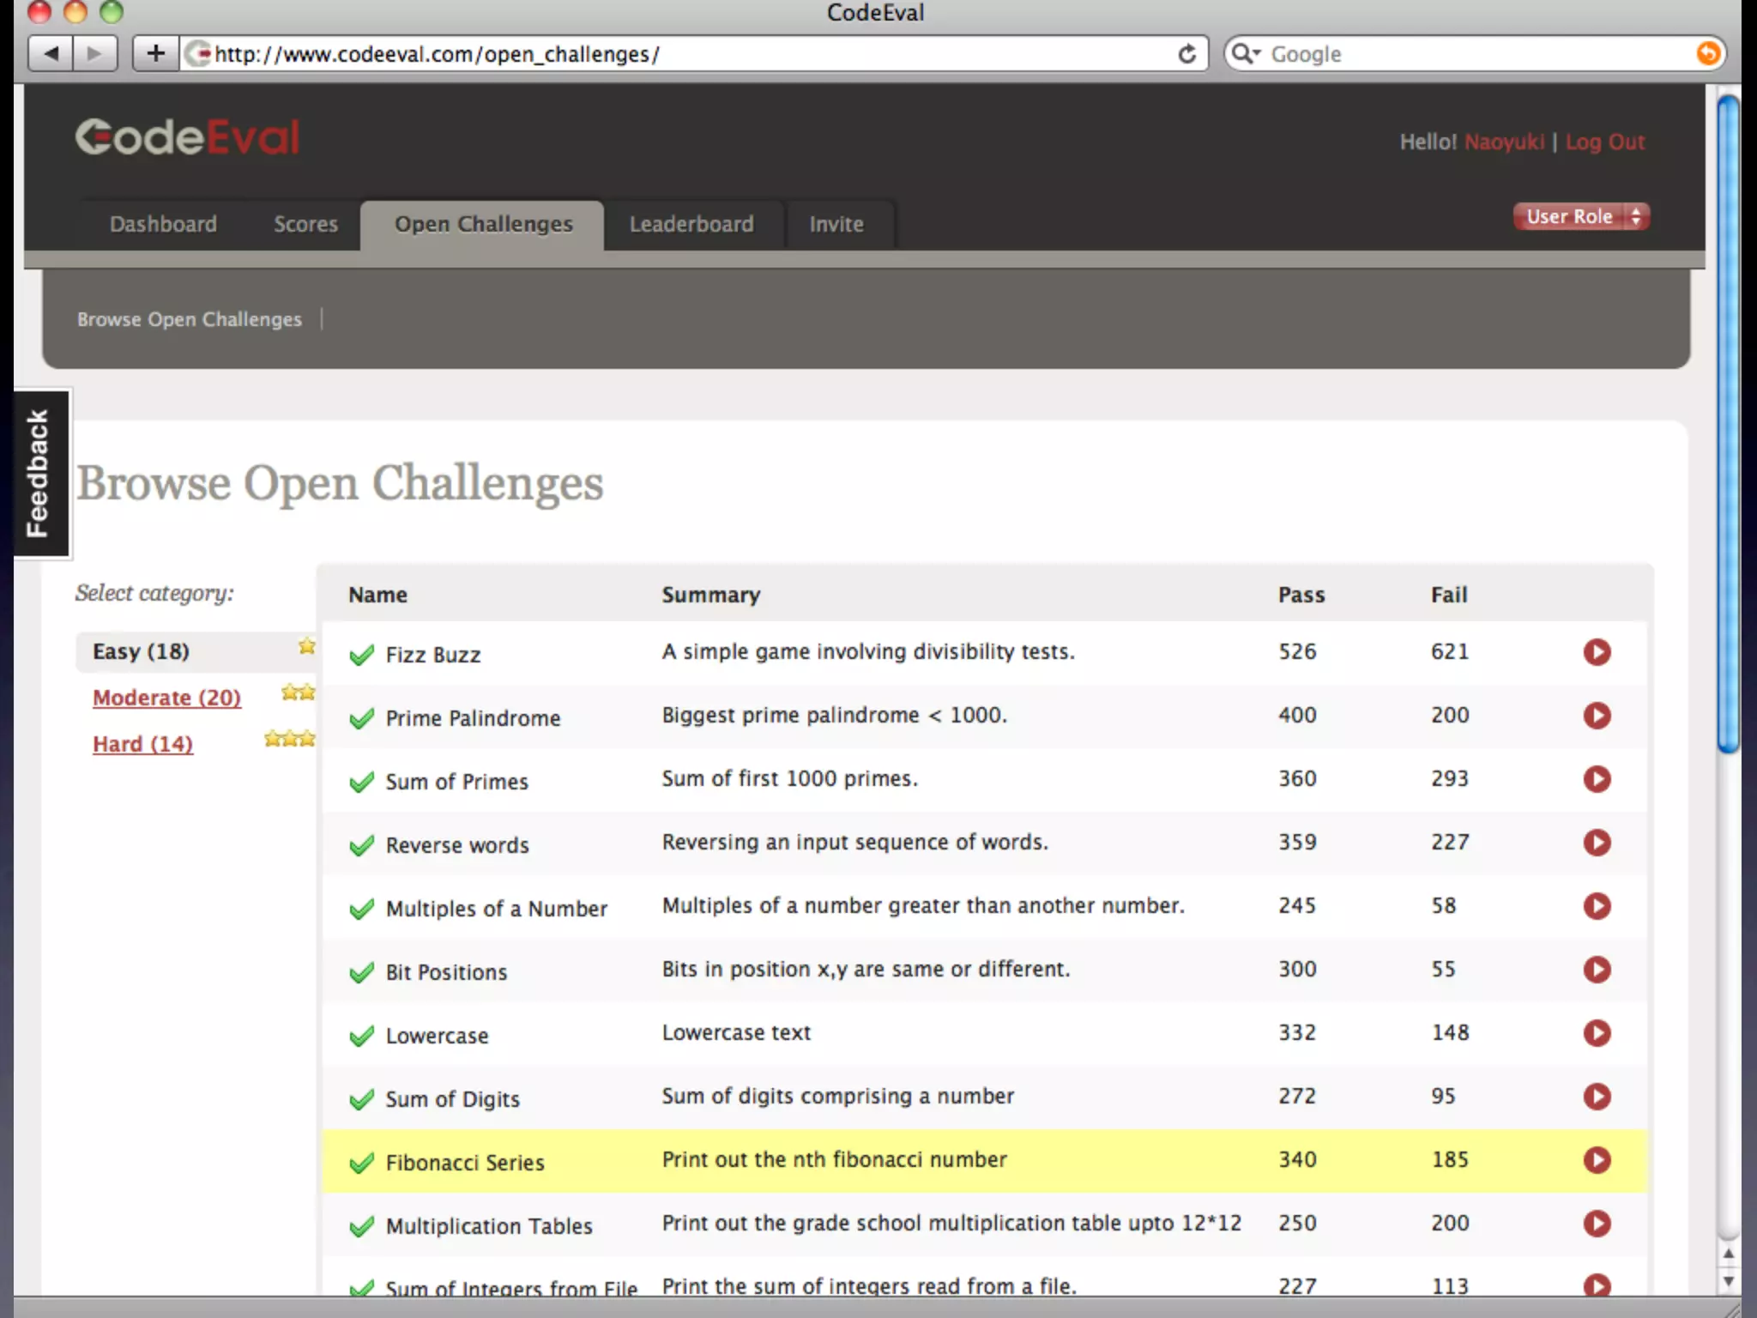Image resolution: width=1757 pixels, height=1318 pixels.
Task: Click the Summary column header
Action: 710,595
